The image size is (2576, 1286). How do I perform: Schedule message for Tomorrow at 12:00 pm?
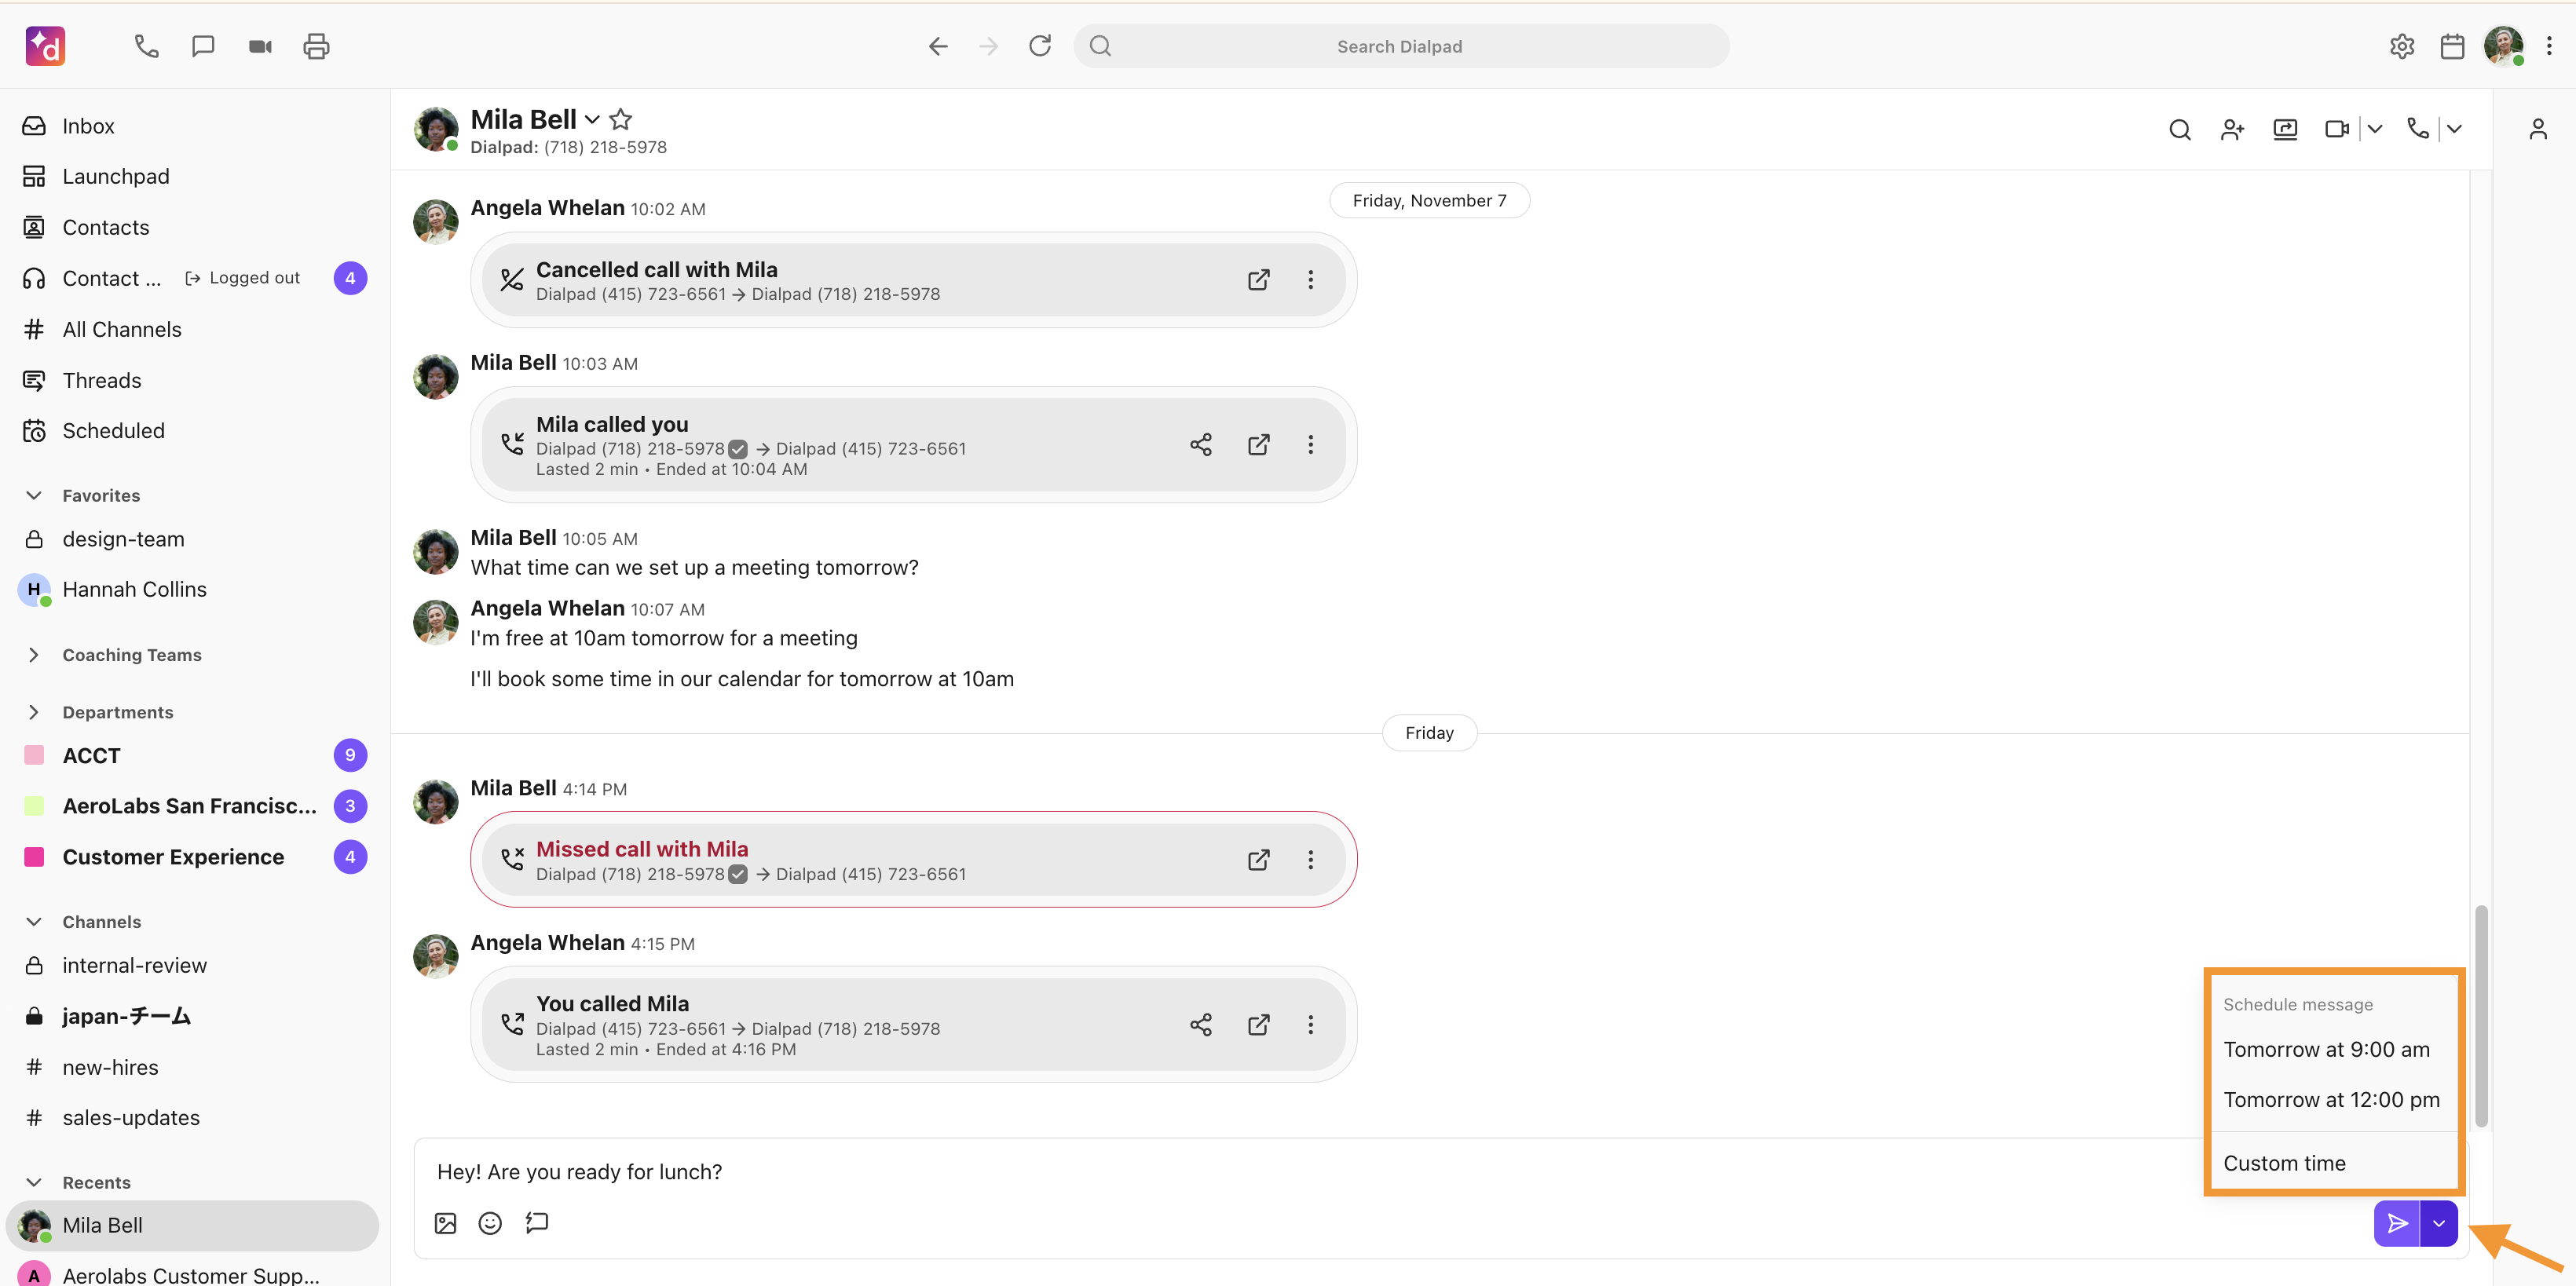(x=2334, y=1100)
